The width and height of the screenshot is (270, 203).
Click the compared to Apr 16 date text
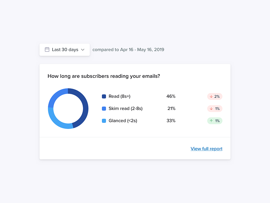(128, 49)
